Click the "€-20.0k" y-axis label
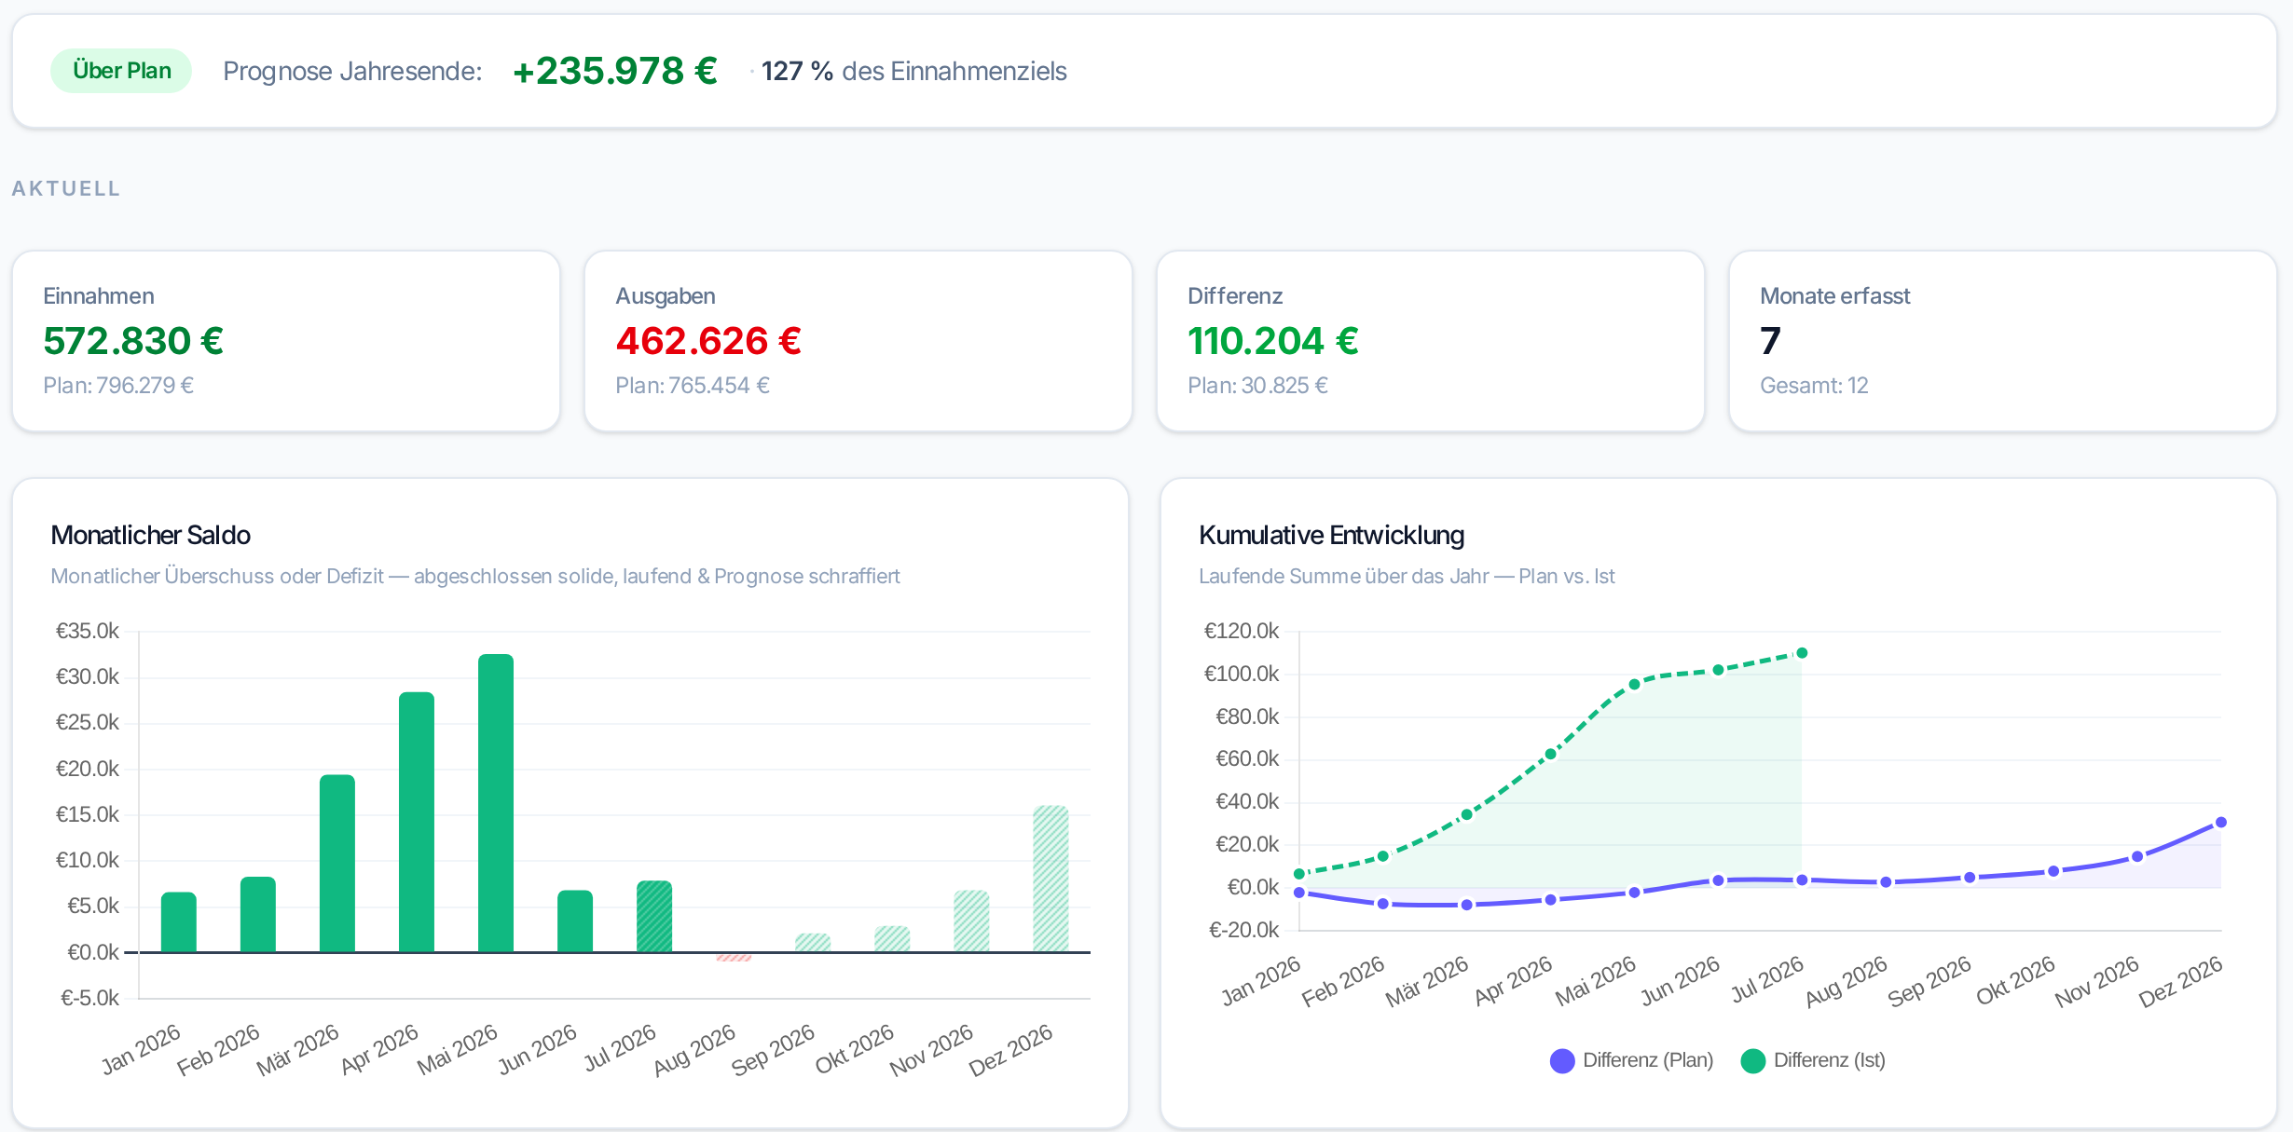2293x1132 pixels. [1244, 930]
